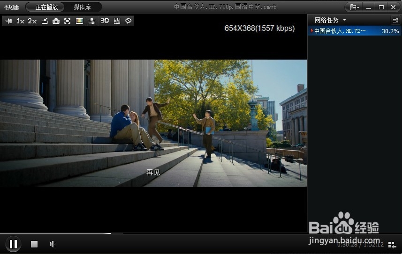Click the 30.2% download progress text

tap(390, 31)
